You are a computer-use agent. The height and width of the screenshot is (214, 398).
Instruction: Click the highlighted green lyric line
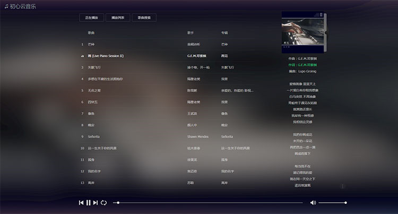pos(302,65)
